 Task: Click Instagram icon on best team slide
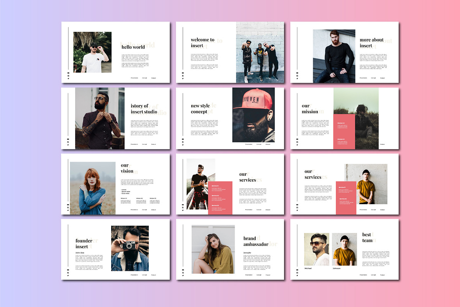pyautogui.click(x=297, y=273)
